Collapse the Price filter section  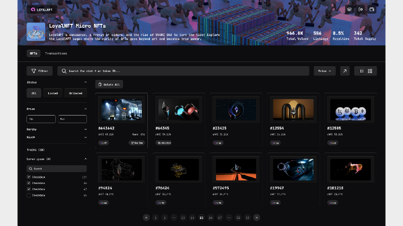click(x=85, y=109)
